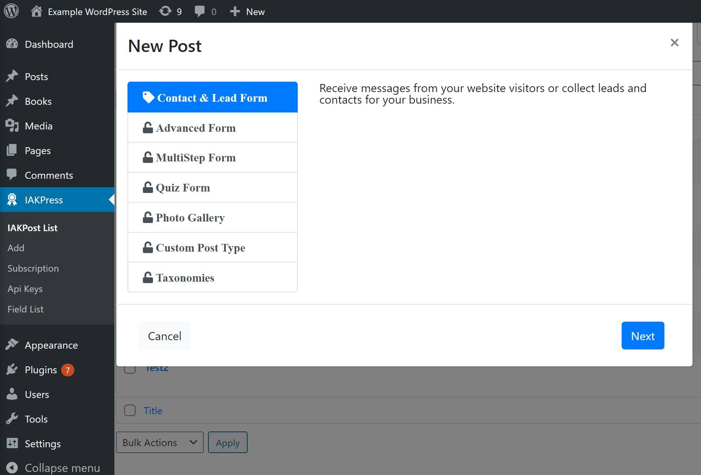Image resolution: width=701 pixels, height=475 pixels.
Task: Click the '0' comments count
Action: [214, 12]
